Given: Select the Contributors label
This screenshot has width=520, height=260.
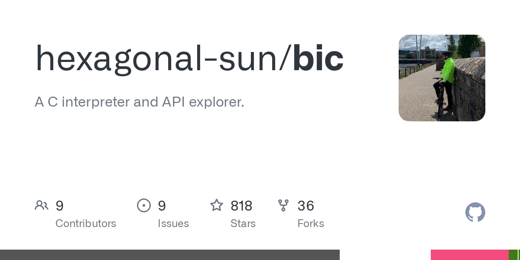Looking at the screenshot, I should click(x=86, y=224).
